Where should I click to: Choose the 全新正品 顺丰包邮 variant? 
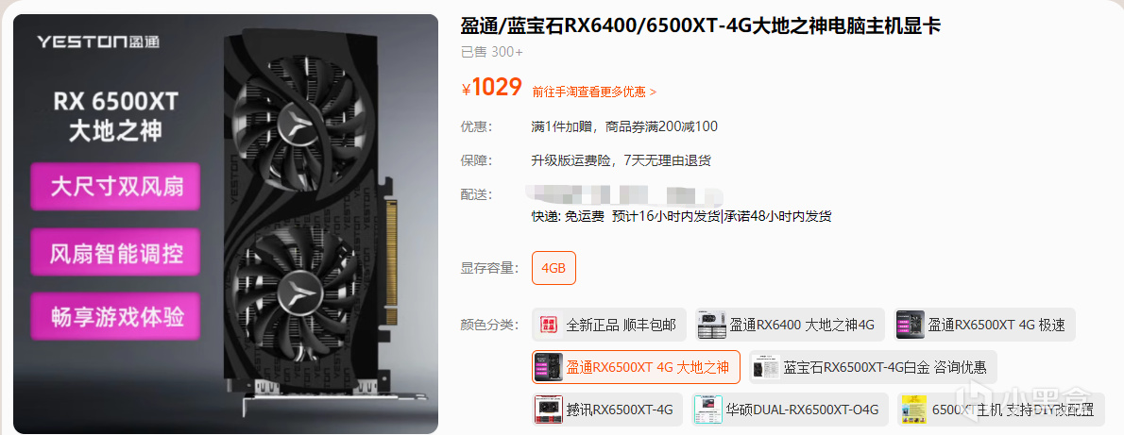pos(609,326)
